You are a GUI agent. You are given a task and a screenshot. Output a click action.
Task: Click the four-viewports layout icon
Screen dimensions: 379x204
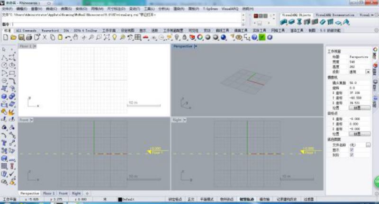[x=138, y=37]
